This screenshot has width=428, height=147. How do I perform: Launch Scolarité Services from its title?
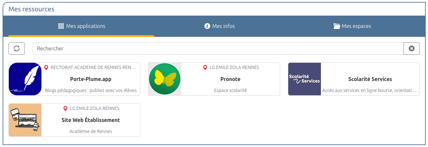pyautogui.click(x=370, y=79)
